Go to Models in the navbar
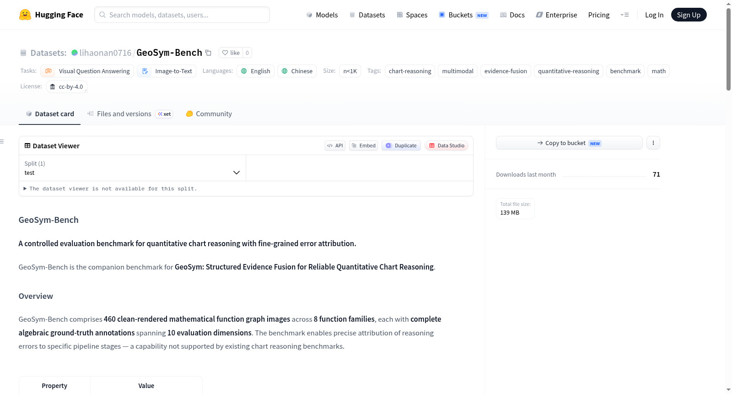 click(322, 15)
